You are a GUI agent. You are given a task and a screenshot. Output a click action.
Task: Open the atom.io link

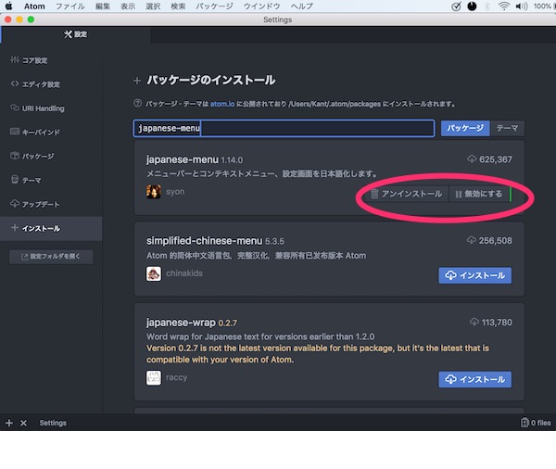tap(222, 104)
